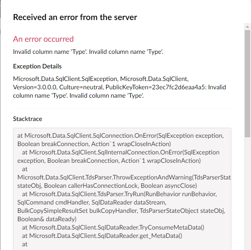Click the TdsParser.ThrowExceptionAndWarning stacktrace line

(x=124, y=177)
